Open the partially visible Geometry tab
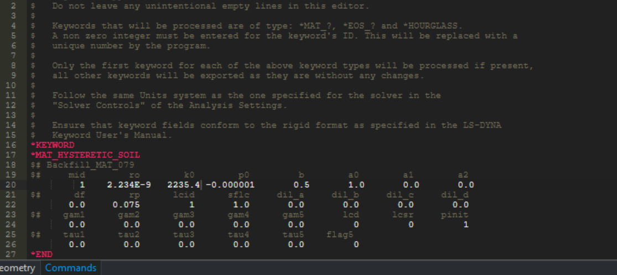Screen dimensions: 617x275 tap(17, 268)
